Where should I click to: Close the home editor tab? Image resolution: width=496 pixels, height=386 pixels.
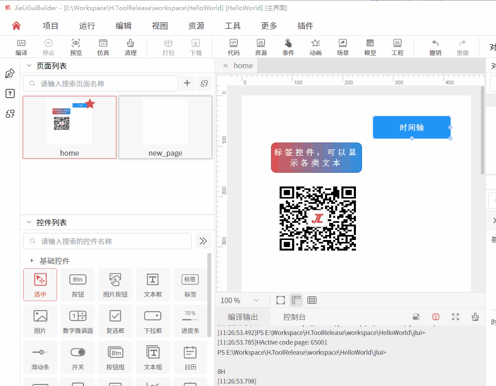click(226, 66)
